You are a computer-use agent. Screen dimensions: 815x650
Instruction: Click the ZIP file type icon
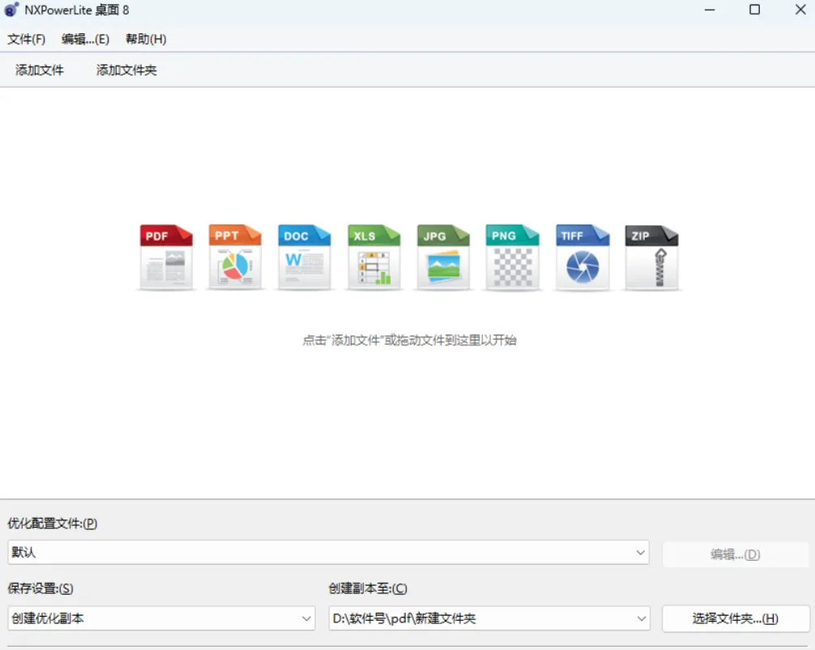(x=651, y=257)
